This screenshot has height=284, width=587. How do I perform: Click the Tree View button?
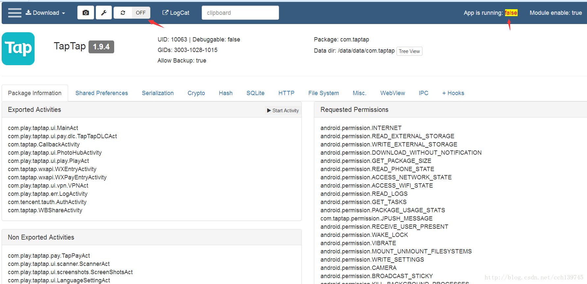pyautogui.click(x=409, y=51)
